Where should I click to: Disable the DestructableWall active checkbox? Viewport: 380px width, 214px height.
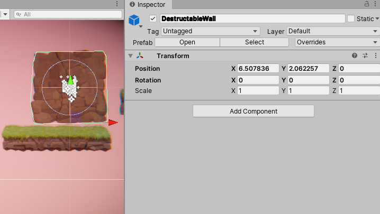(153, 18)
